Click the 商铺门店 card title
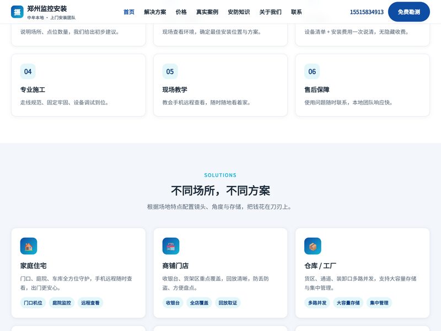The image size is (441, 331). [x=175, y=266]
